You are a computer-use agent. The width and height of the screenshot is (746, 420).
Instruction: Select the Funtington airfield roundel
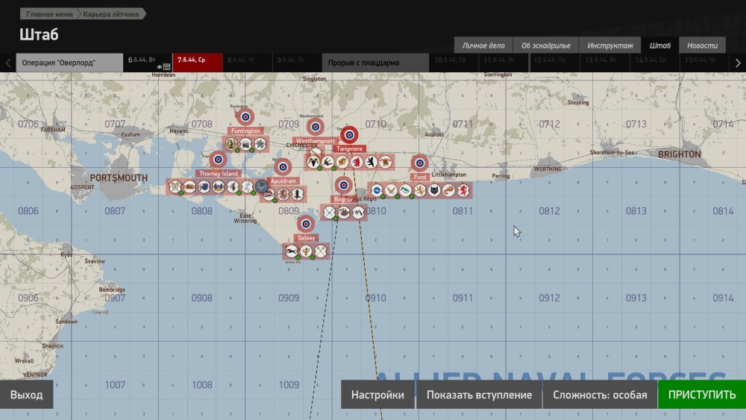[245, 116]
